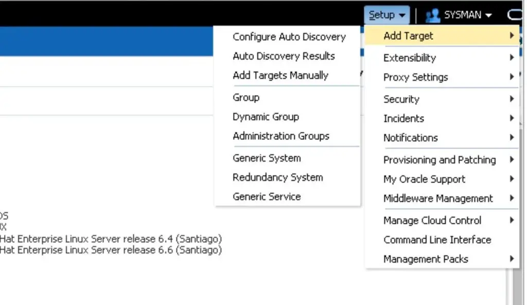
Task: Click the arrow icon beside Add Target
Action: [511, 36]
